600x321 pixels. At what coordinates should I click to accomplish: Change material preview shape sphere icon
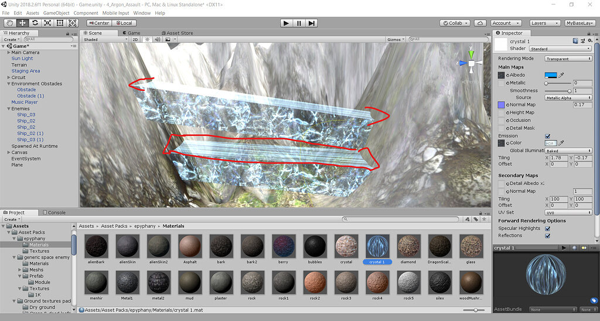tap(574, 248)
